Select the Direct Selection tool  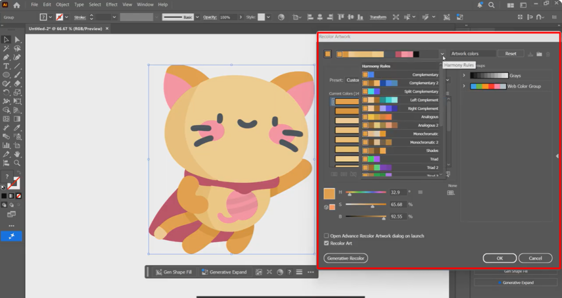pyautogui.click(x=17, y=40)
